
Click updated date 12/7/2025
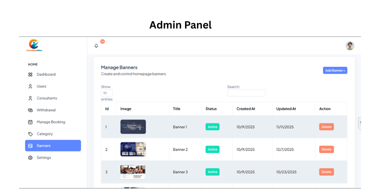285,149
